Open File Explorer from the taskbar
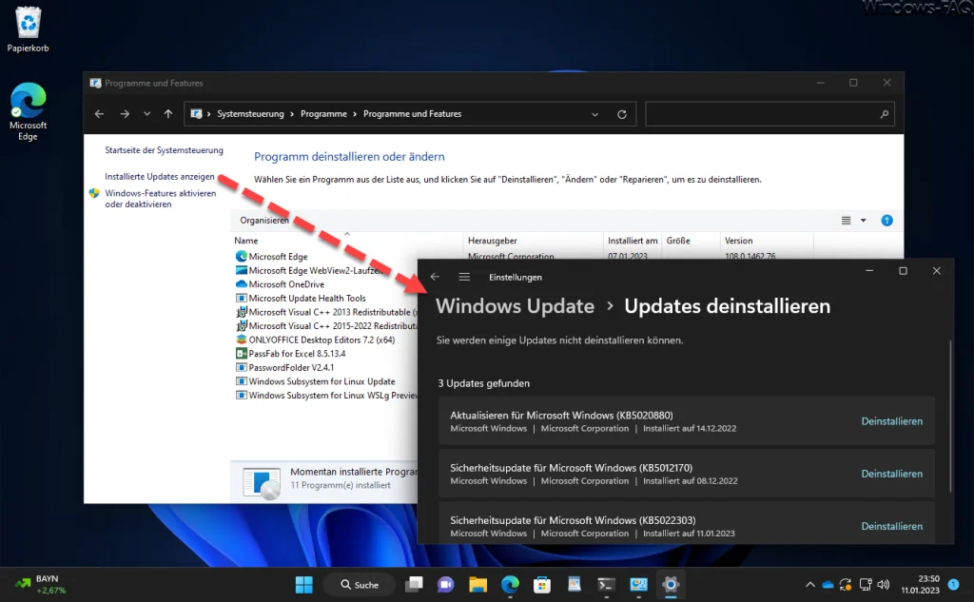 (477, 585)
